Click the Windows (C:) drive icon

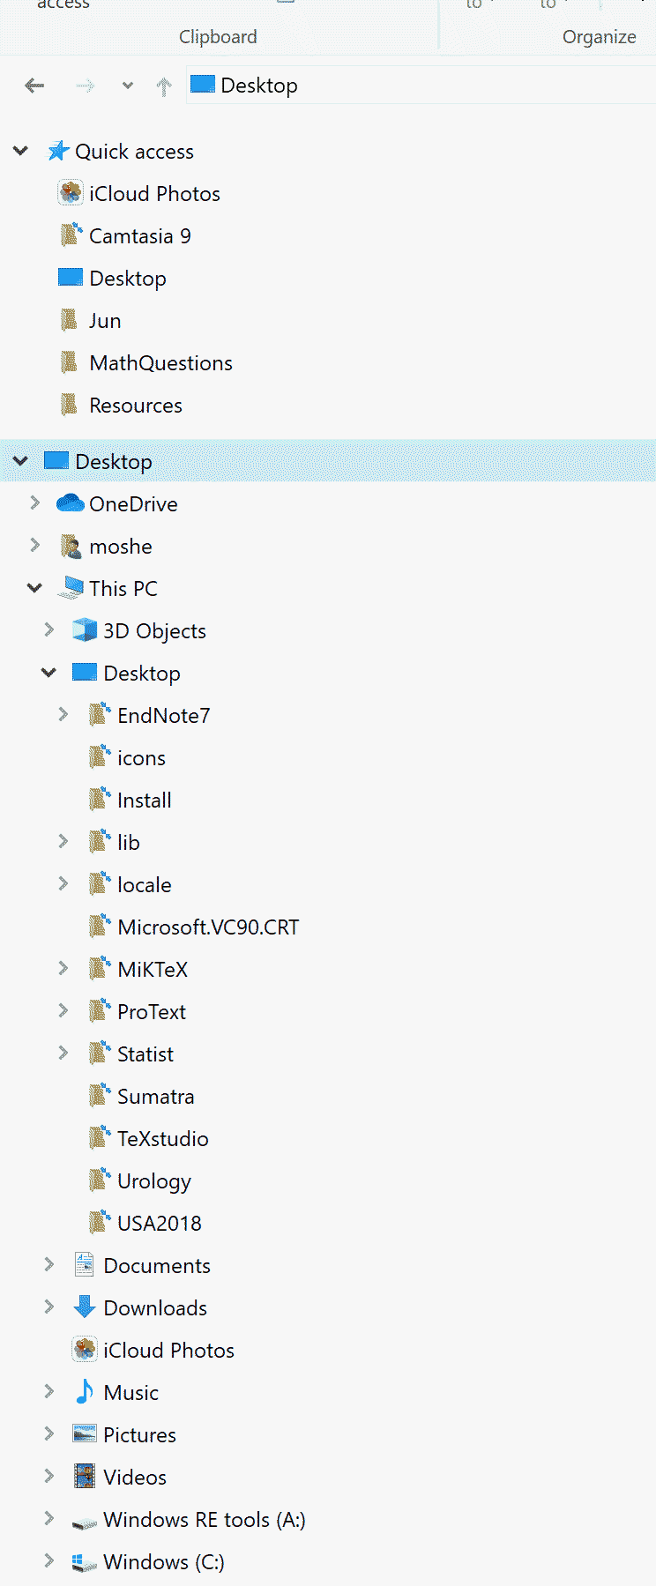[85, 1562]
